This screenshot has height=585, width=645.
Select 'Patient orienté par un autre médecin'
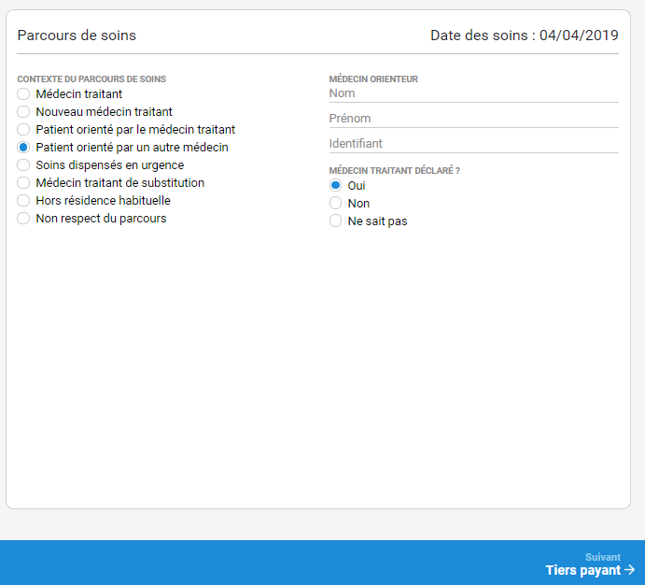tap(24, 148)
